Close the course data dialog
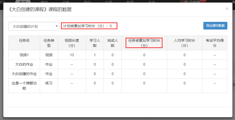235x120 pixels. pyautogui.click(x=227, y=9)
